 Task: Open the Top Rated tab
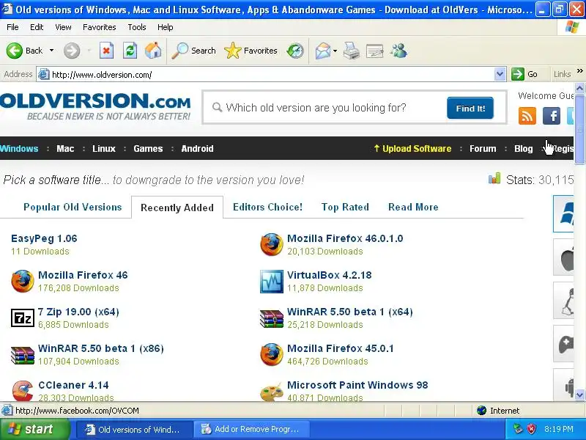(345, 207)
